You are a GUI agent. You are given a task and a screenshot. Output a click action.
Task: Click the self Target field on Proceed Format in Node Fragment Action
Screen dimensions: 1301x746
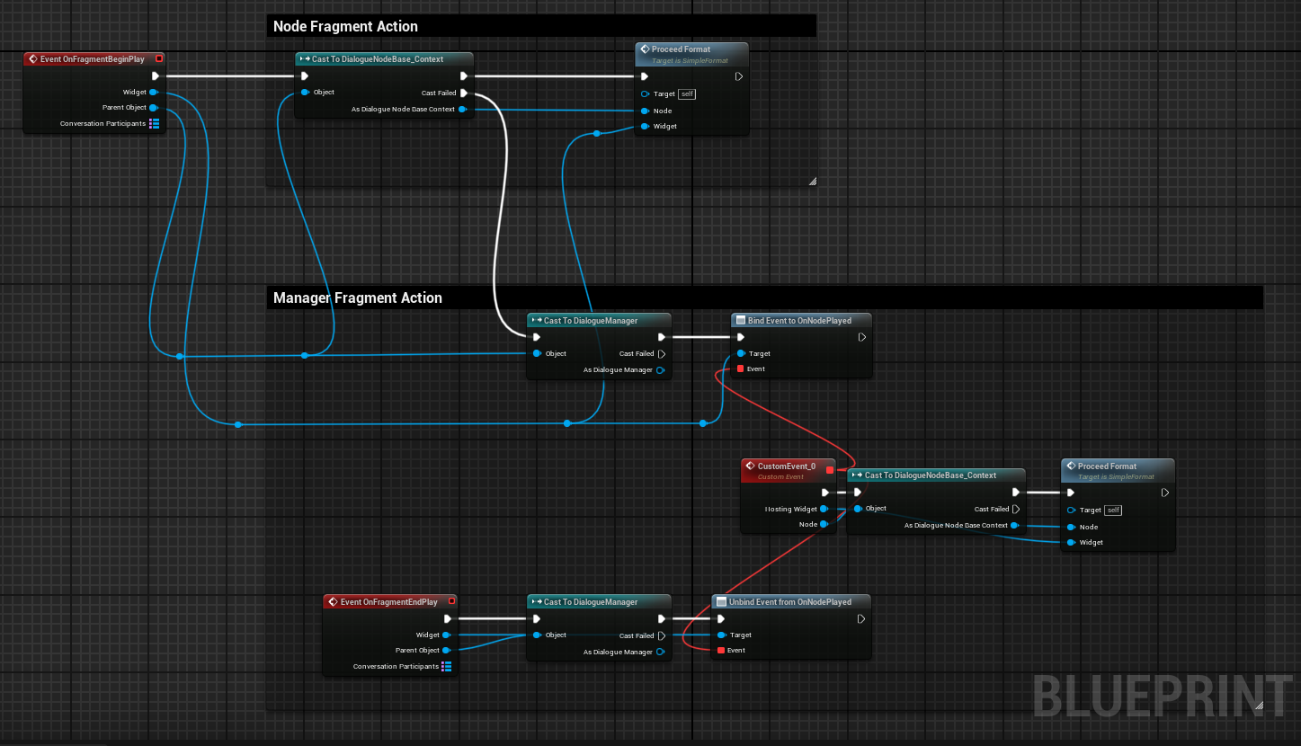click(x=687, y=93)
